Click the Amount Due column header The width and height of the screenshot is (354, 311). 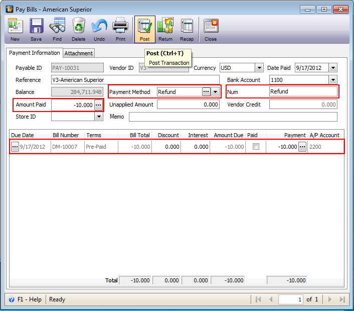point(229,135)
